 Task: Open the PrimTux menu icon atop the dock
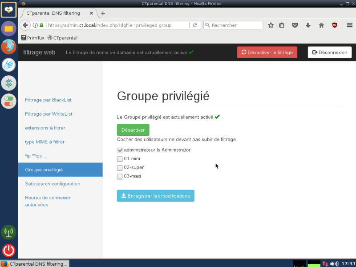8,10
